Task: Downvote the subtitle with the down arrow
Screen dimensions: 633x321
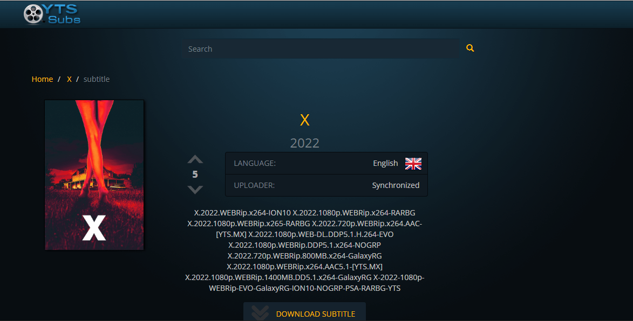Action: coord(195,189)
